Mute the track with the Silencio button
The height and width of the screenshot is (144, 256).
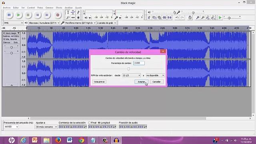[7, 42]
